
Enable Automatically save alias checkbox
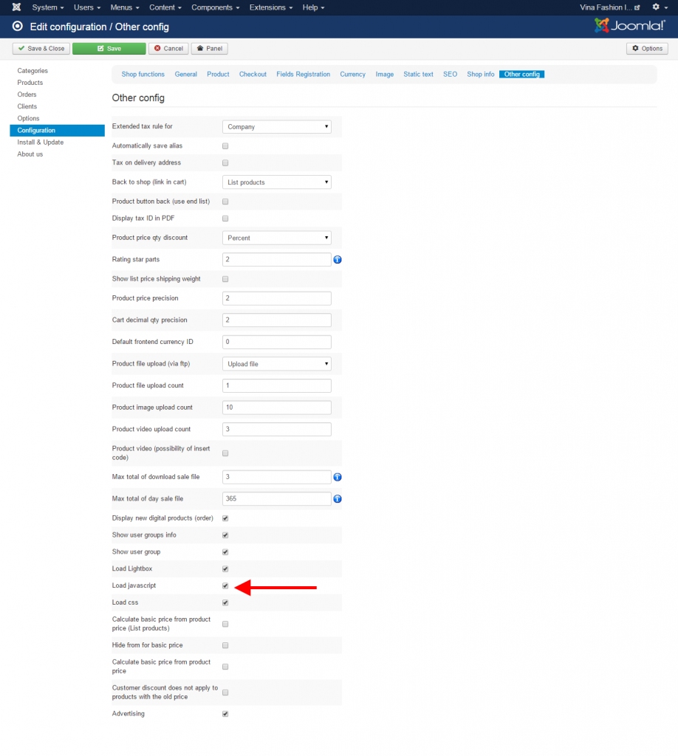[x=225, y=146]
